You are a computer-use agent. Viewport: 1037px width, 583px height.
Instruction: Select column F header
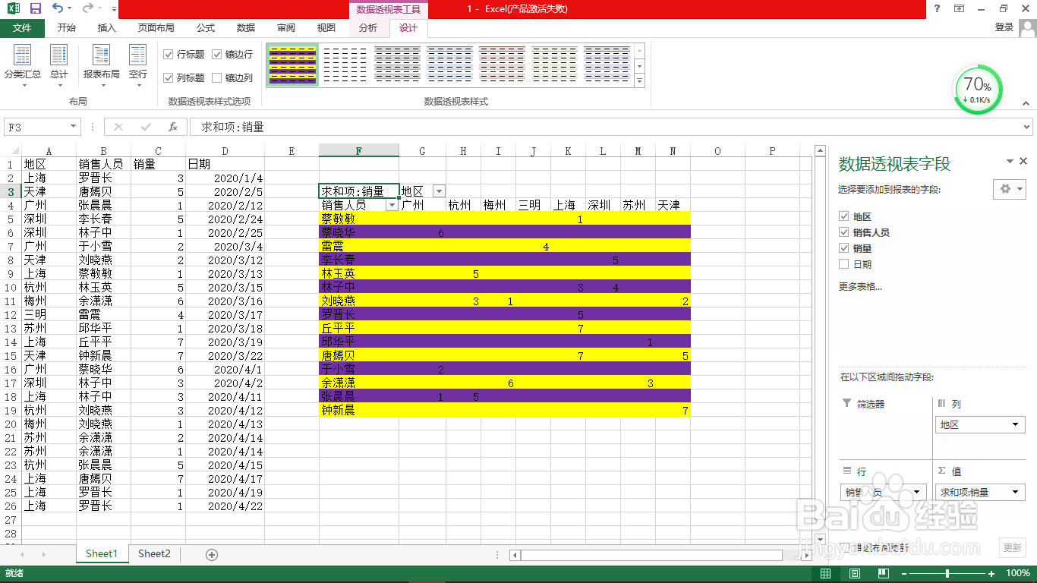[358, 151]
